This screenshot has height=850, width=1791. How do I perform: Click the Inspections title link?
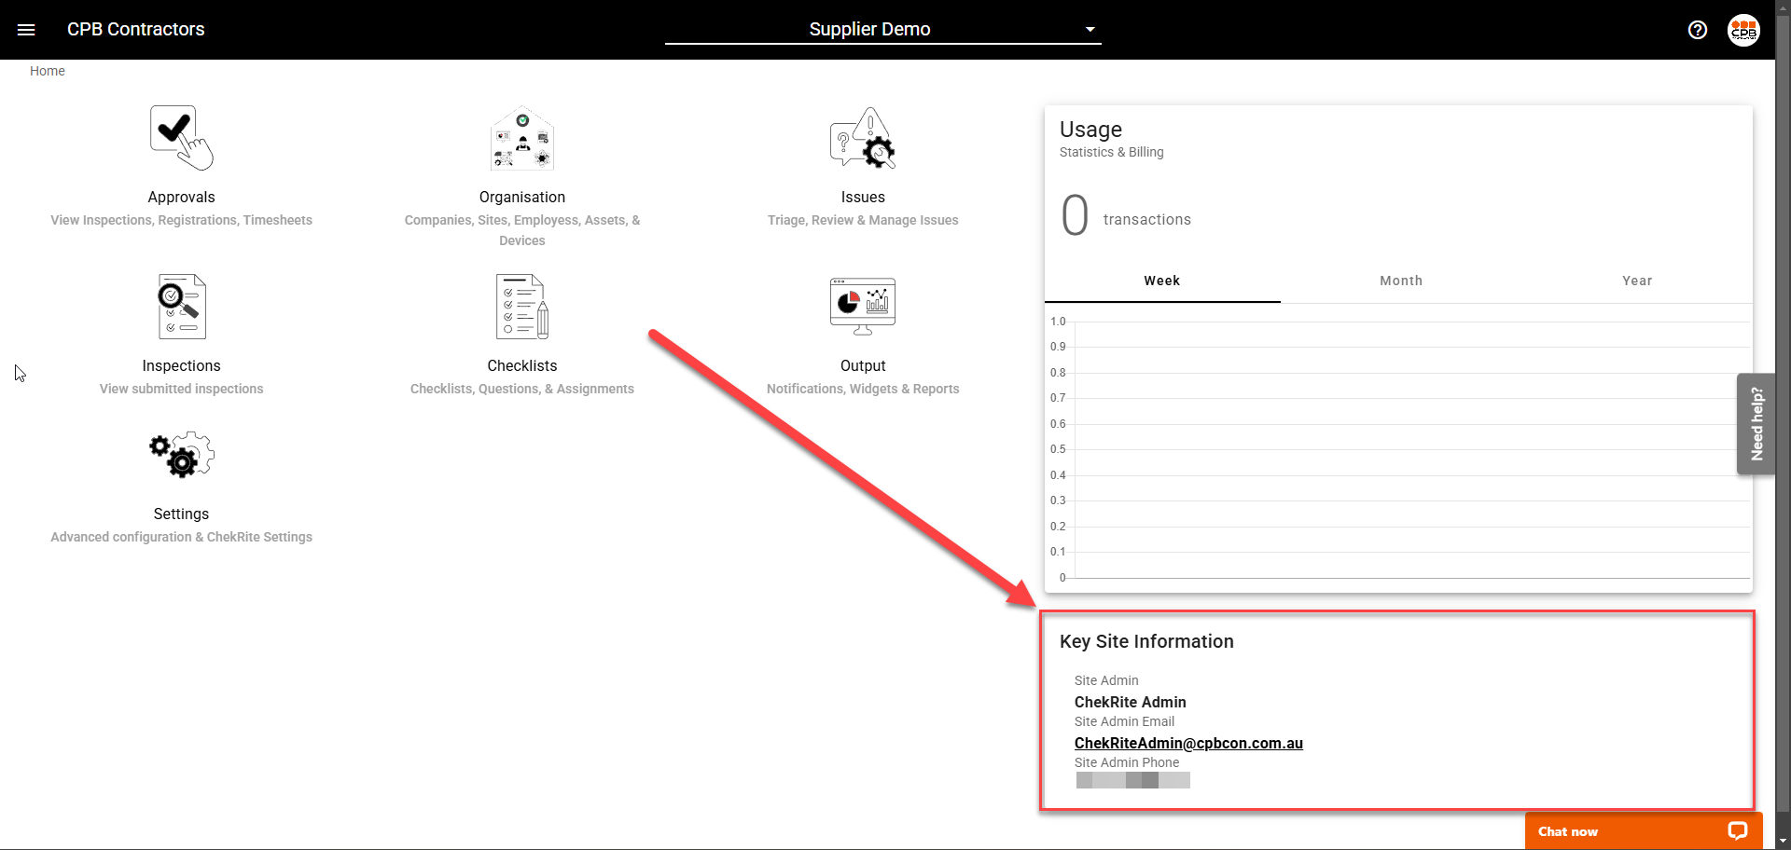point(182,365)
